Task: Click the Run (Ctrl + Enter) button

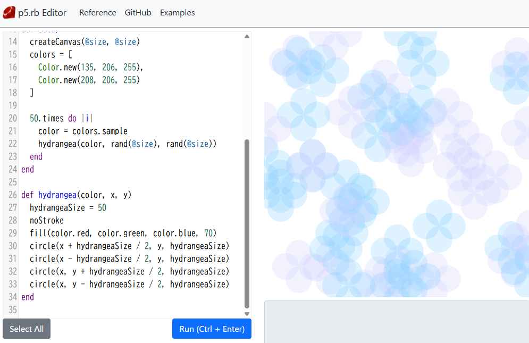Action: pos(212,329)
